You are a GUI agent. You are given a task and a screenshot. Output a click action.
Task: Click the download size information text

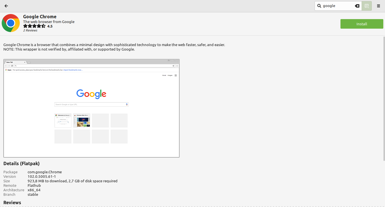coord(72,181)
